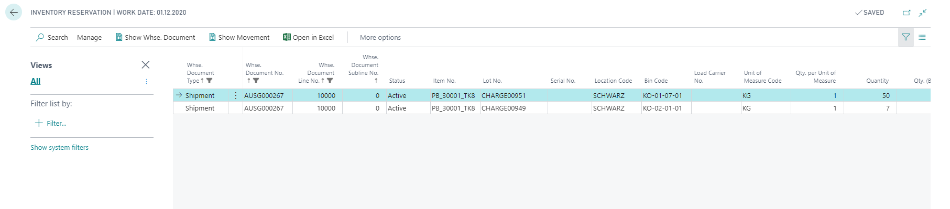The width and height of the screenshot is (950, 209).
Task: Click bin code KO-01-07-01
Action: 662,95
